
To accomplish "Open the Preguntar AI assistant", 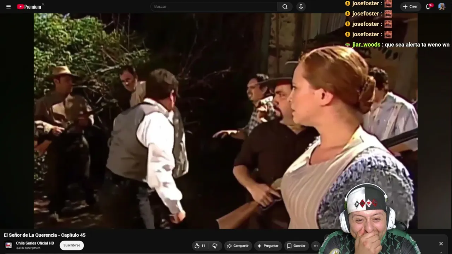I will pos(268,246).
